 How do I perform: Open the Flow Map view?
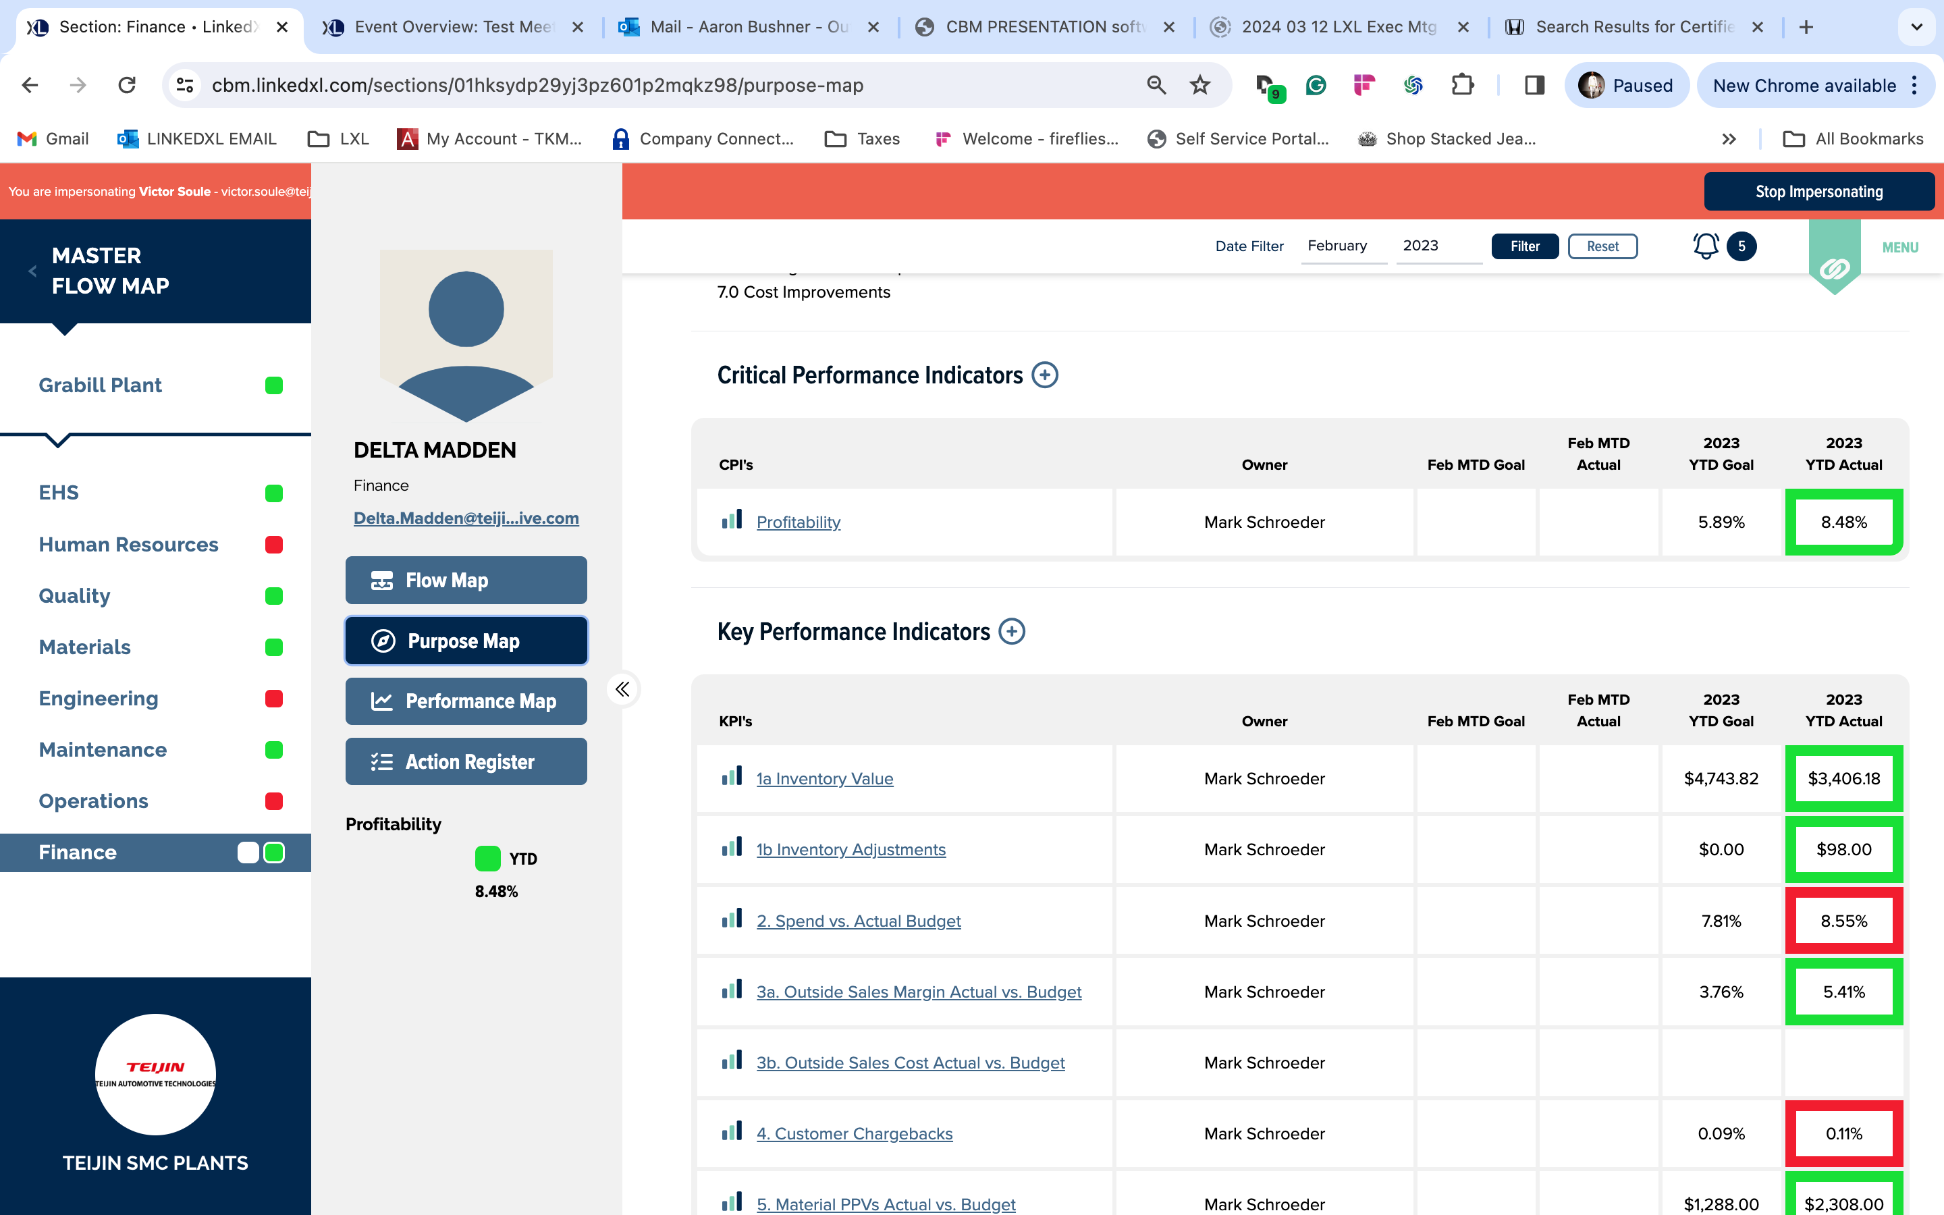coord(466,579)
